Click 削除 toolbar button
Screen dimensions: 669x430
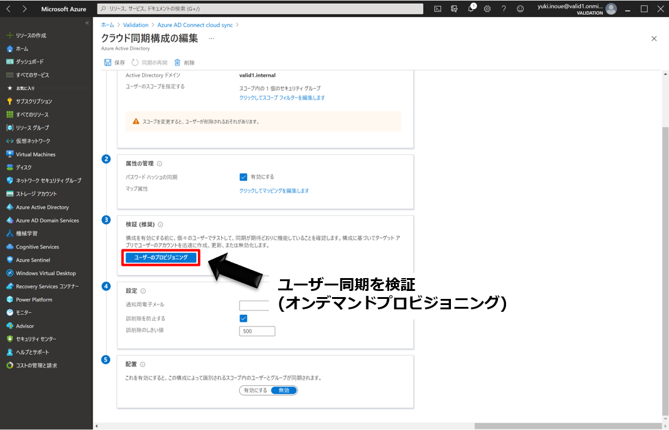185,62
